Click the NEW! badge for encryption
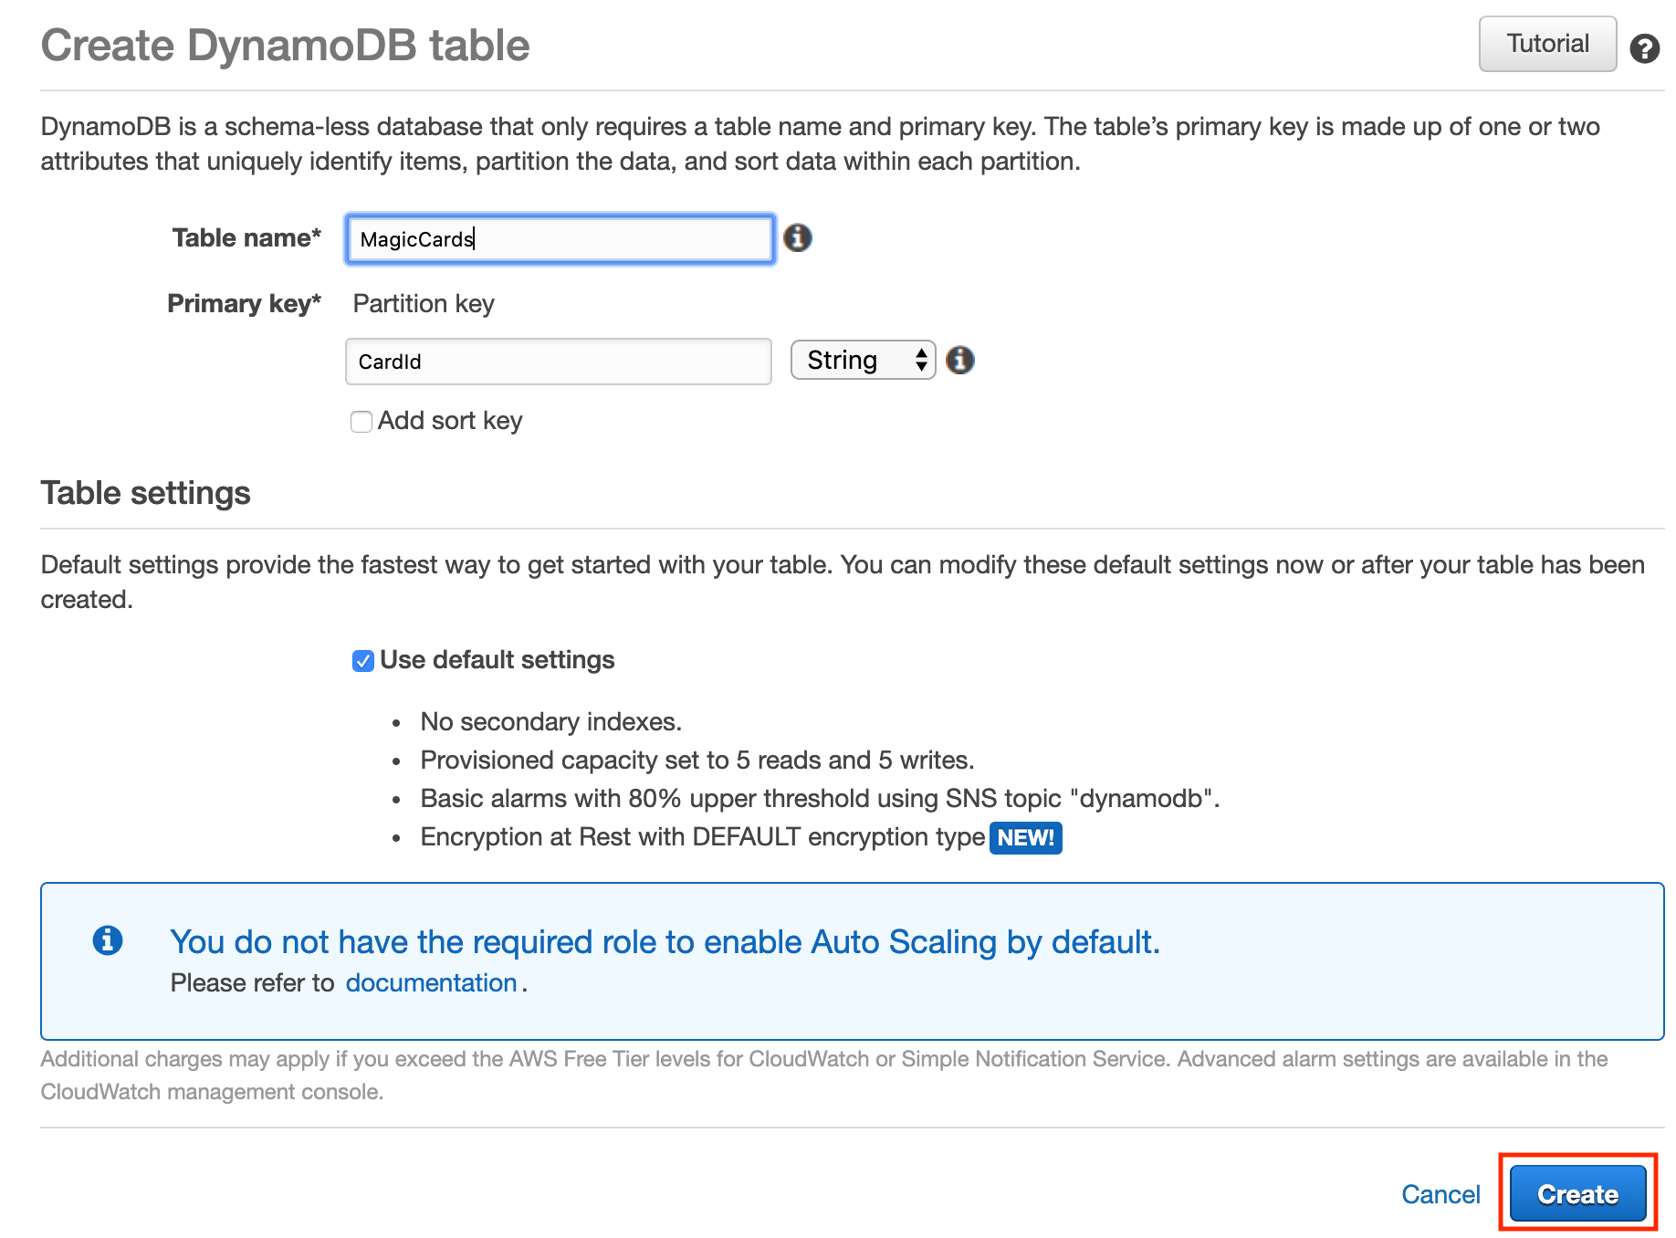This screenshot has height=1238, width=1676. coord(1025,837)
